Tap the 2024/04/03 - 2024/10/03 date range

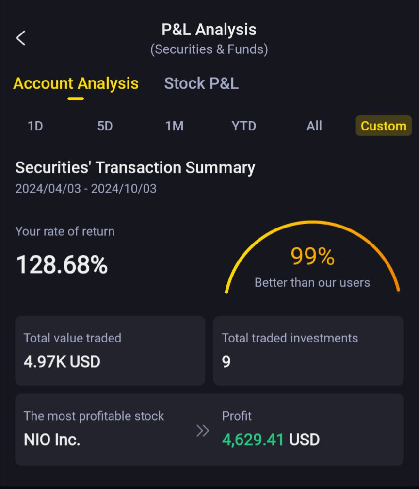tap(86, 189)
